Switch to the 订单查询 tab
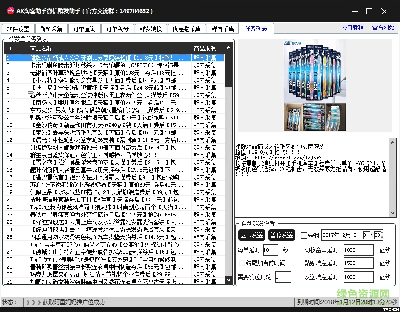400x312 pixels. pyautogui.click(x=85, y=28)
